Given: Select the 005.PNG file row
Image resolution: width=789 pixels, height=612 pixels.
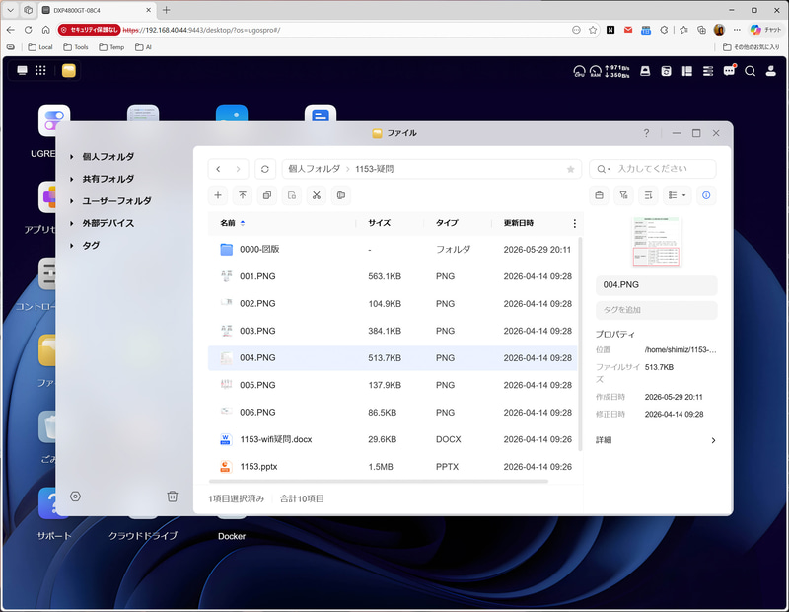Looking at the screenshot, I should click(393, 385).
